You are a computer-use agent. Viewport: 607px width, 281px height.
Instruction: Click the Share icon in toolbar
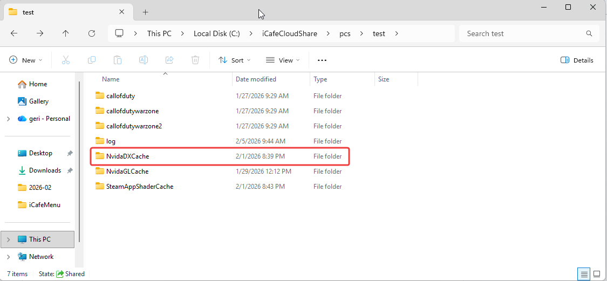click(169, 60)
